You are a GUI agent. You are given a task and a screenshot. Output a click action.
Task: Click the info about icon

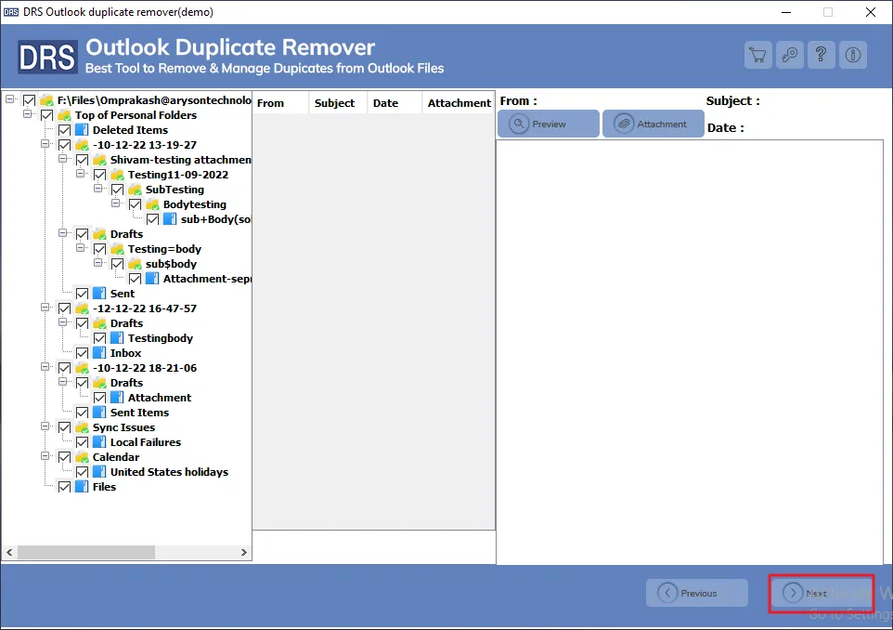point(852,56)
